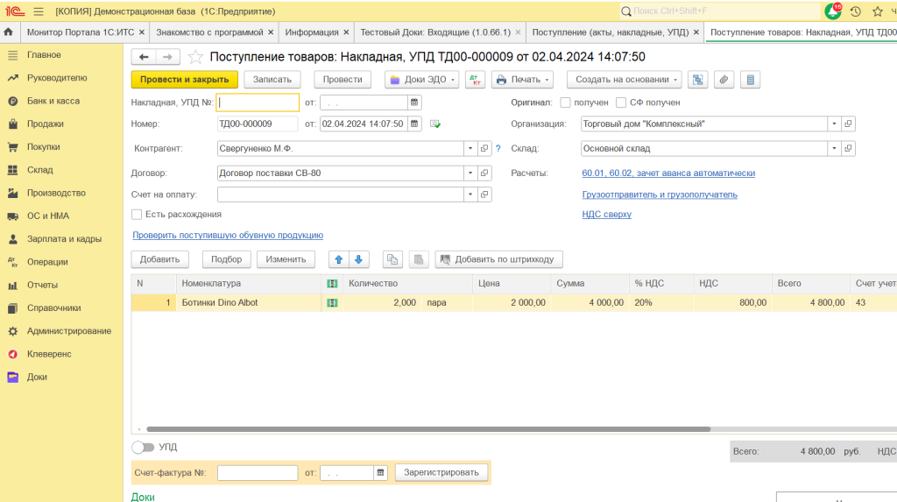Click the Зарегистрировать button
Image resolution: width=897 pixels, height=502 pixels.
(x=441, y=473)
